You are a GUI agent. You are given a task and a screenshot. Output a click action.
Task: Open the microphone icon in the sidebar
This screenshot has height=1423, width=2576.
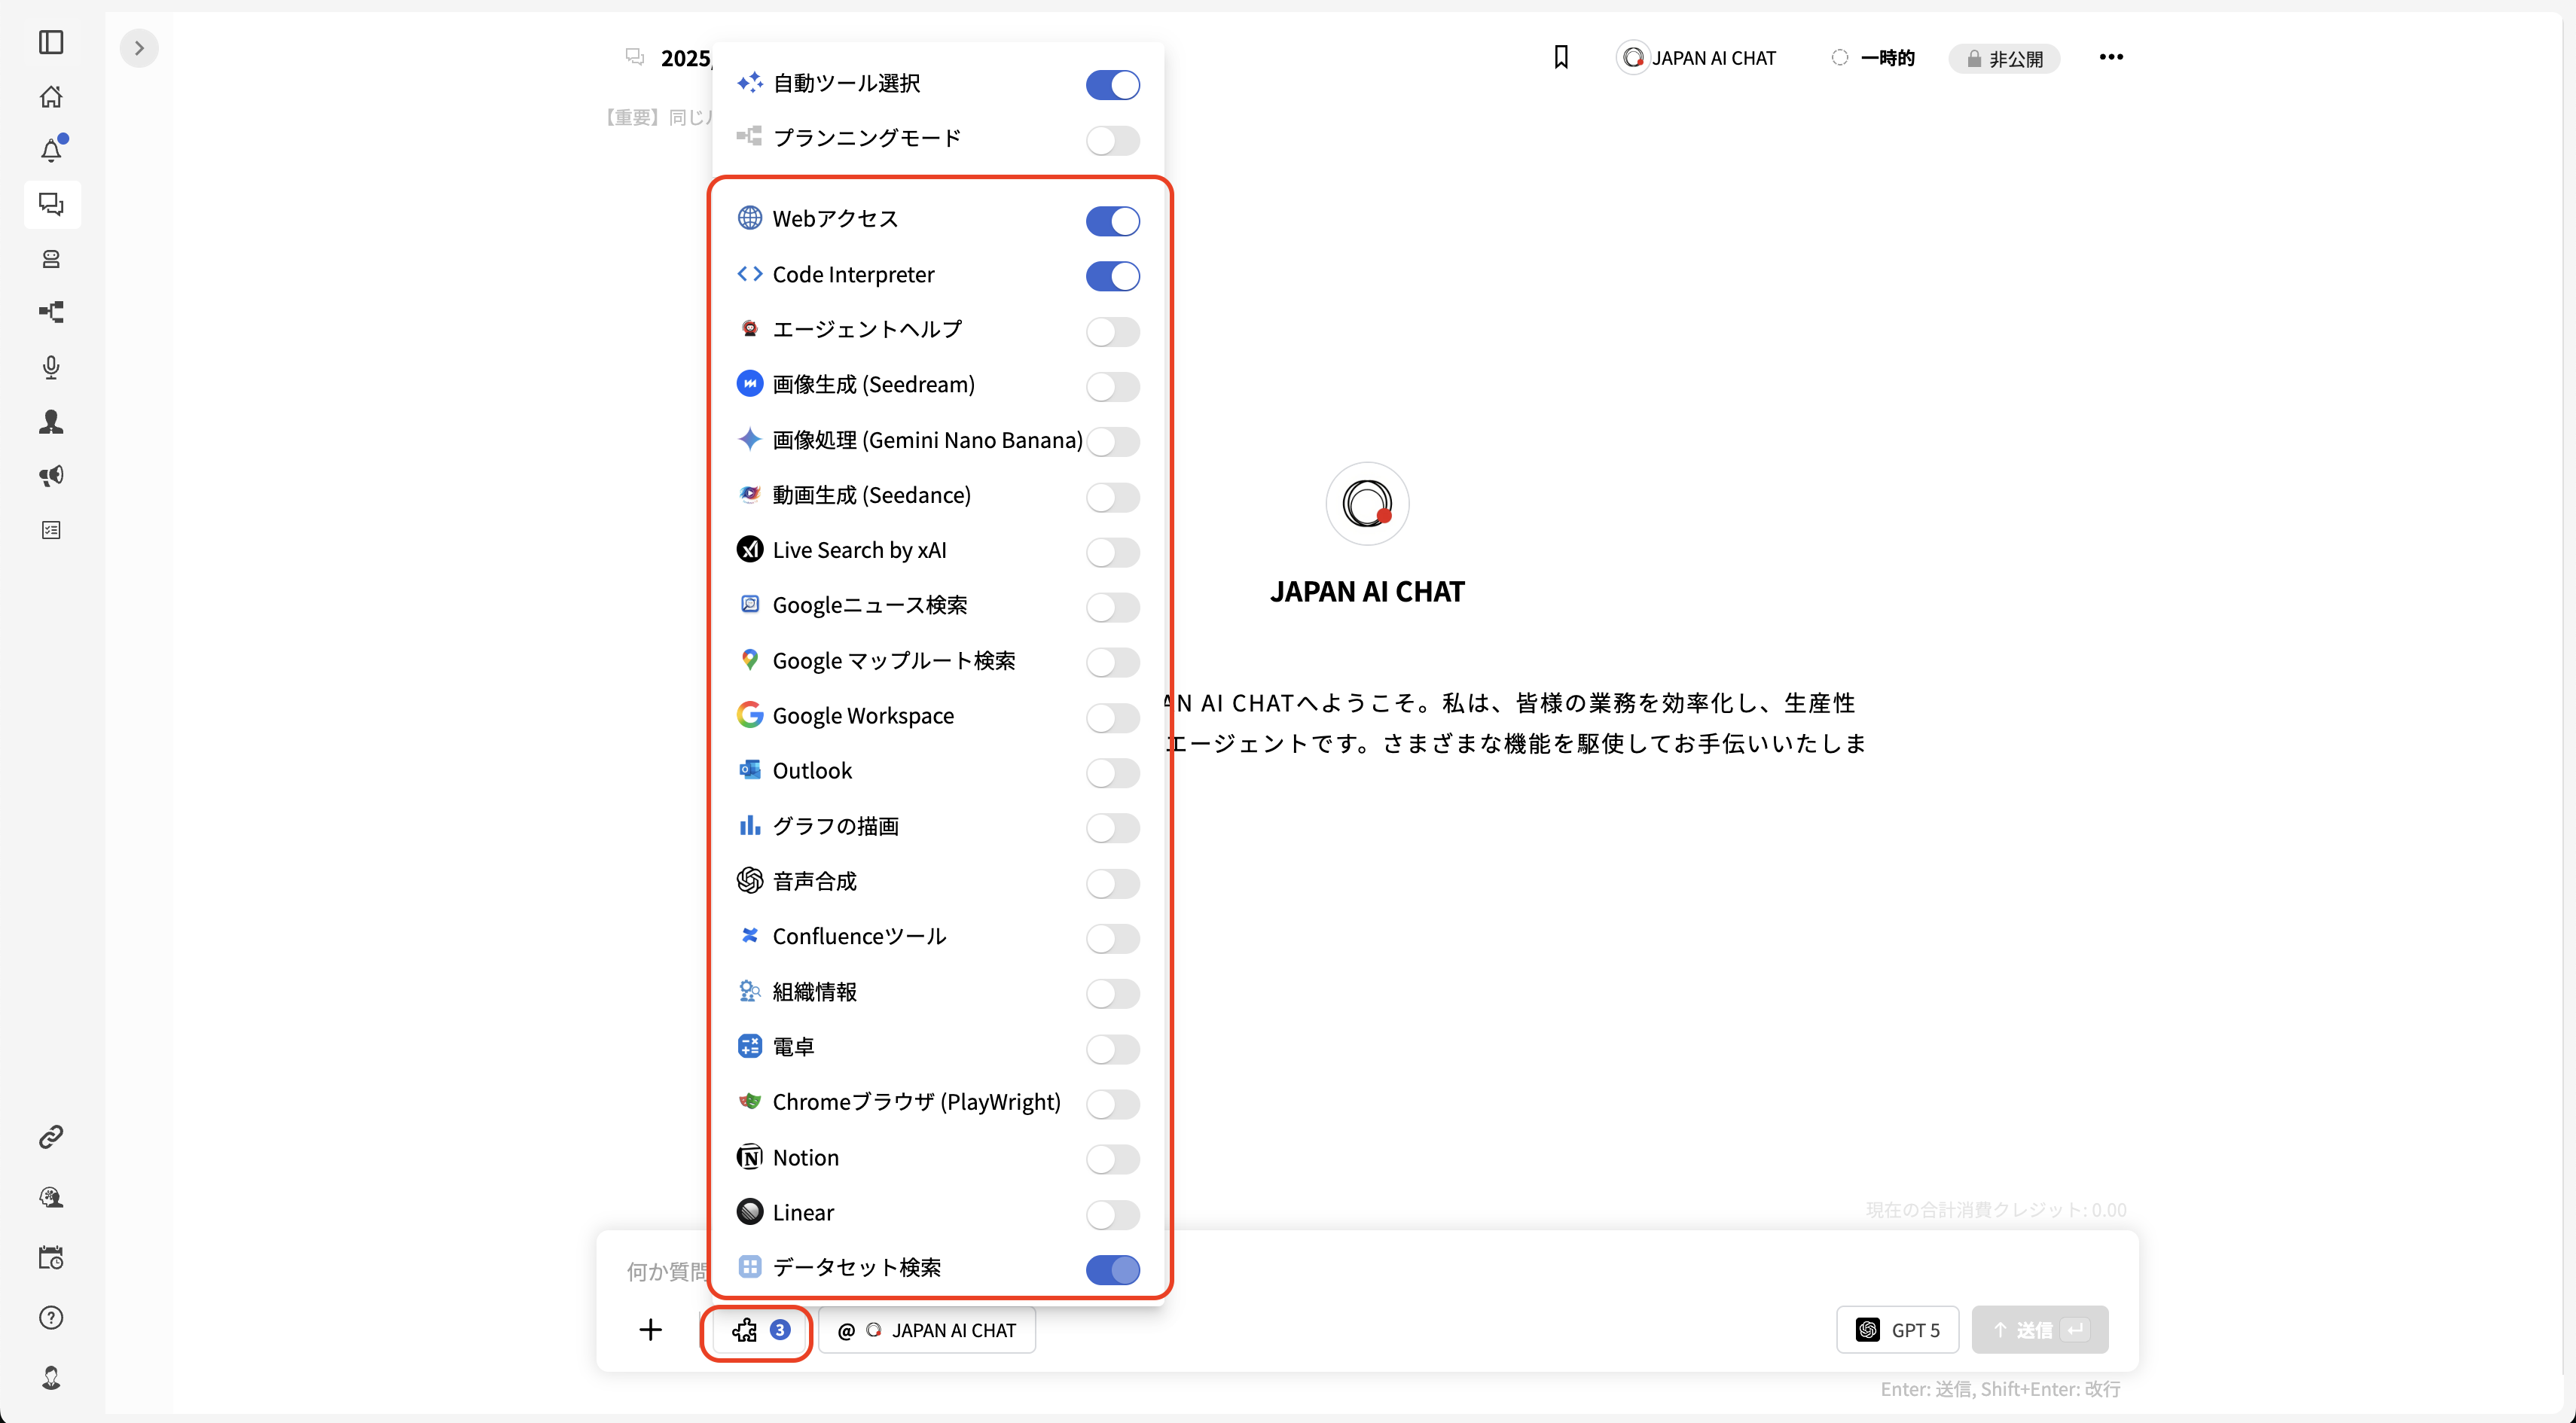[51, 367]
